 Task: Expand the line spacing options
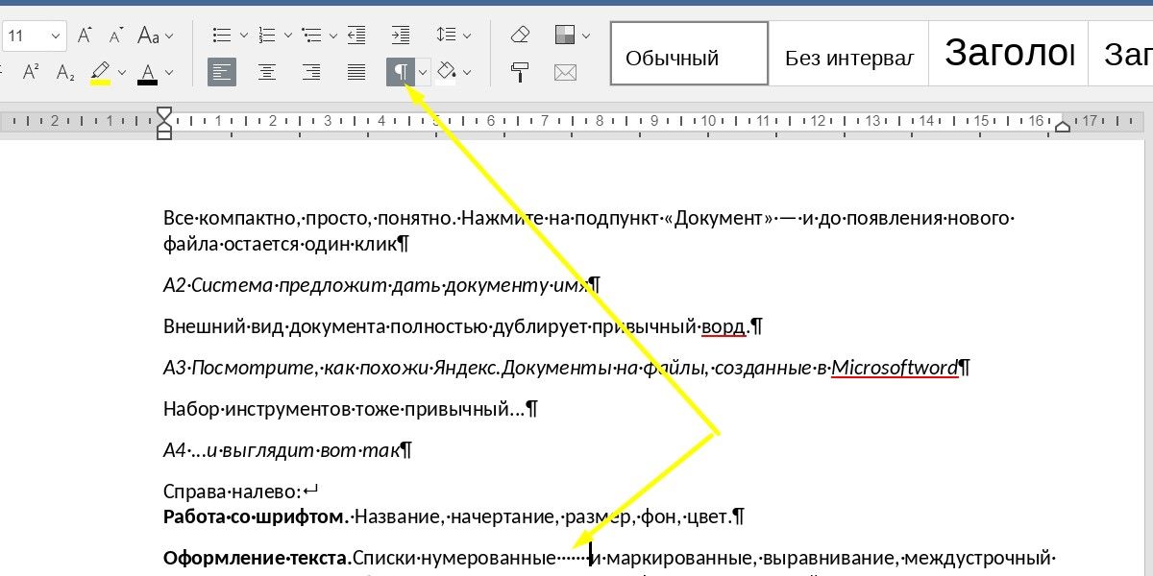pos(467,36)
